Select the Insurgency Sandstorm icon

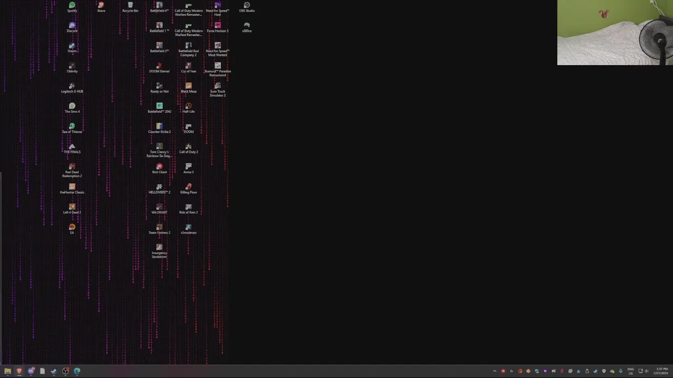[159, 251]
